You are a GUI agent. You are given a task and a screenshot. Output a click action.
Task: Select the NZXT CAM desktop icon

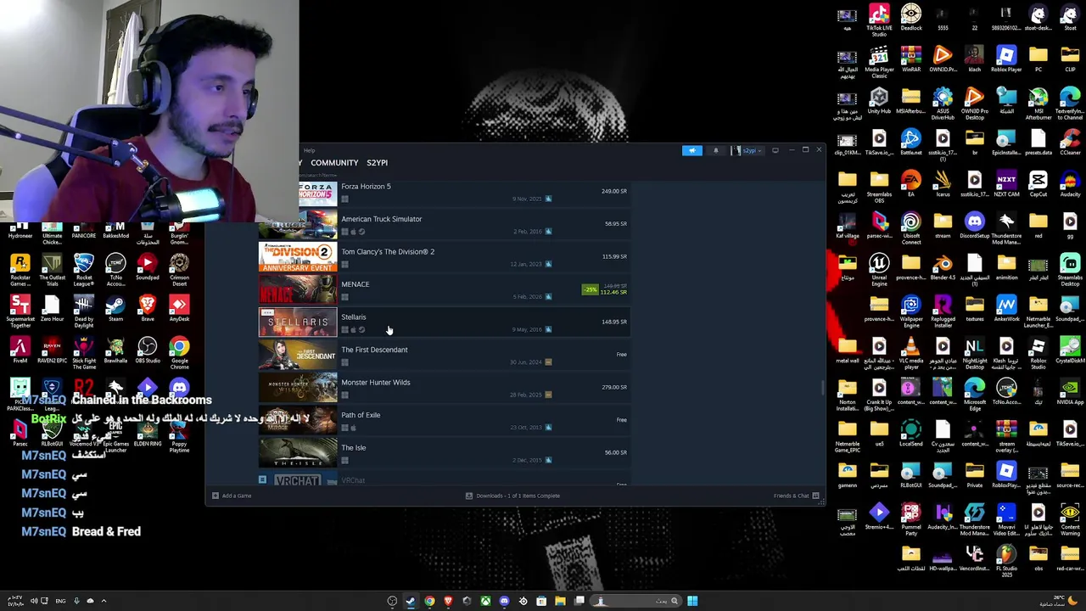coord(1006,184)
